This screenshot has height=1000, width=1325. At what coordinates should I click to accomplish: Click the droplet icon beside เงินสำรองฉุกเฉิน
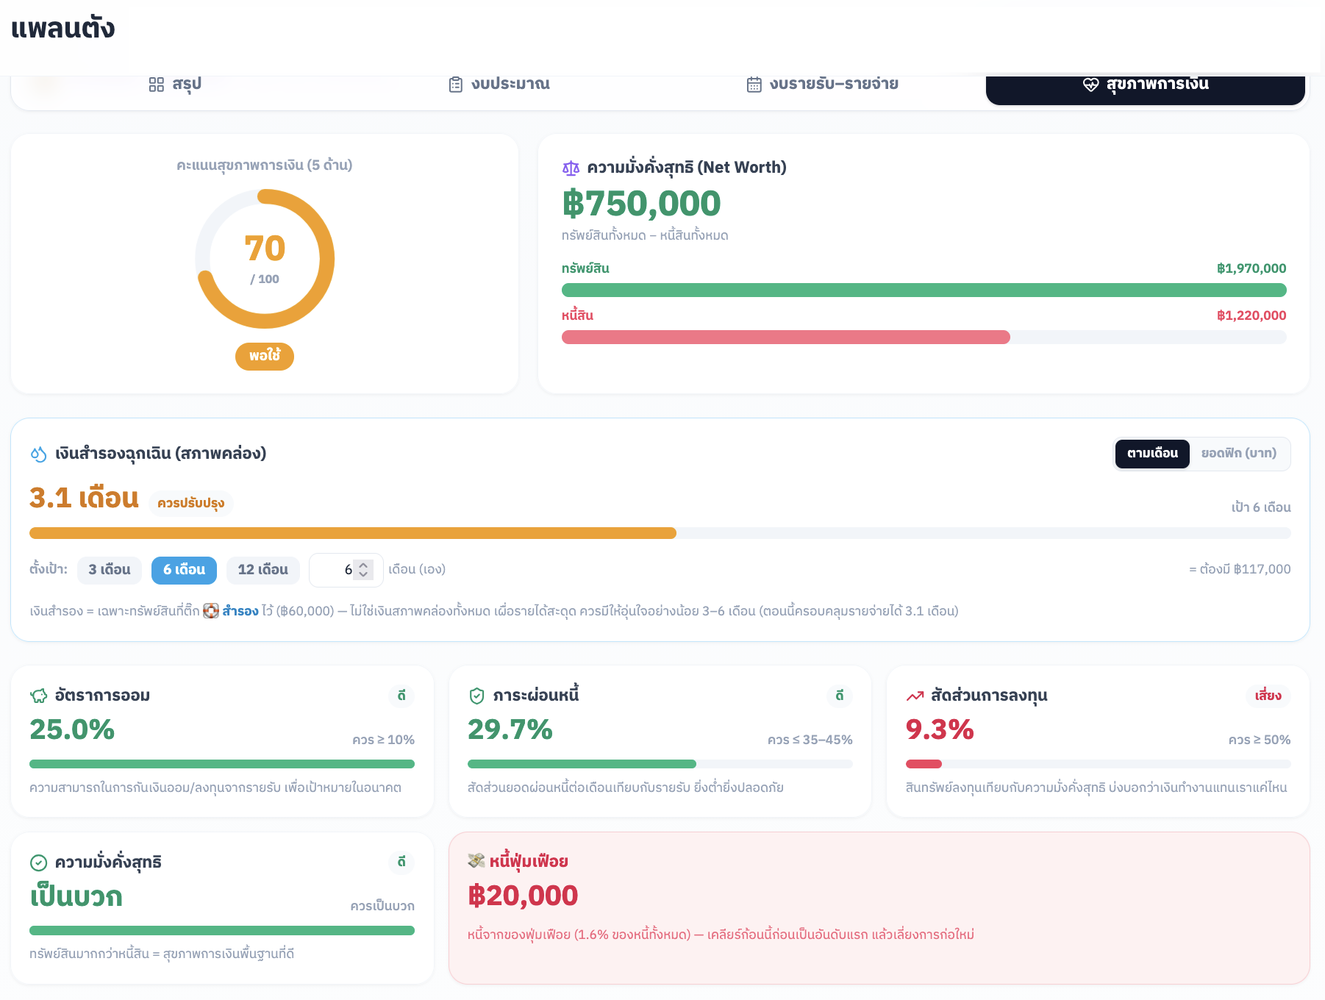pos(38,454)
